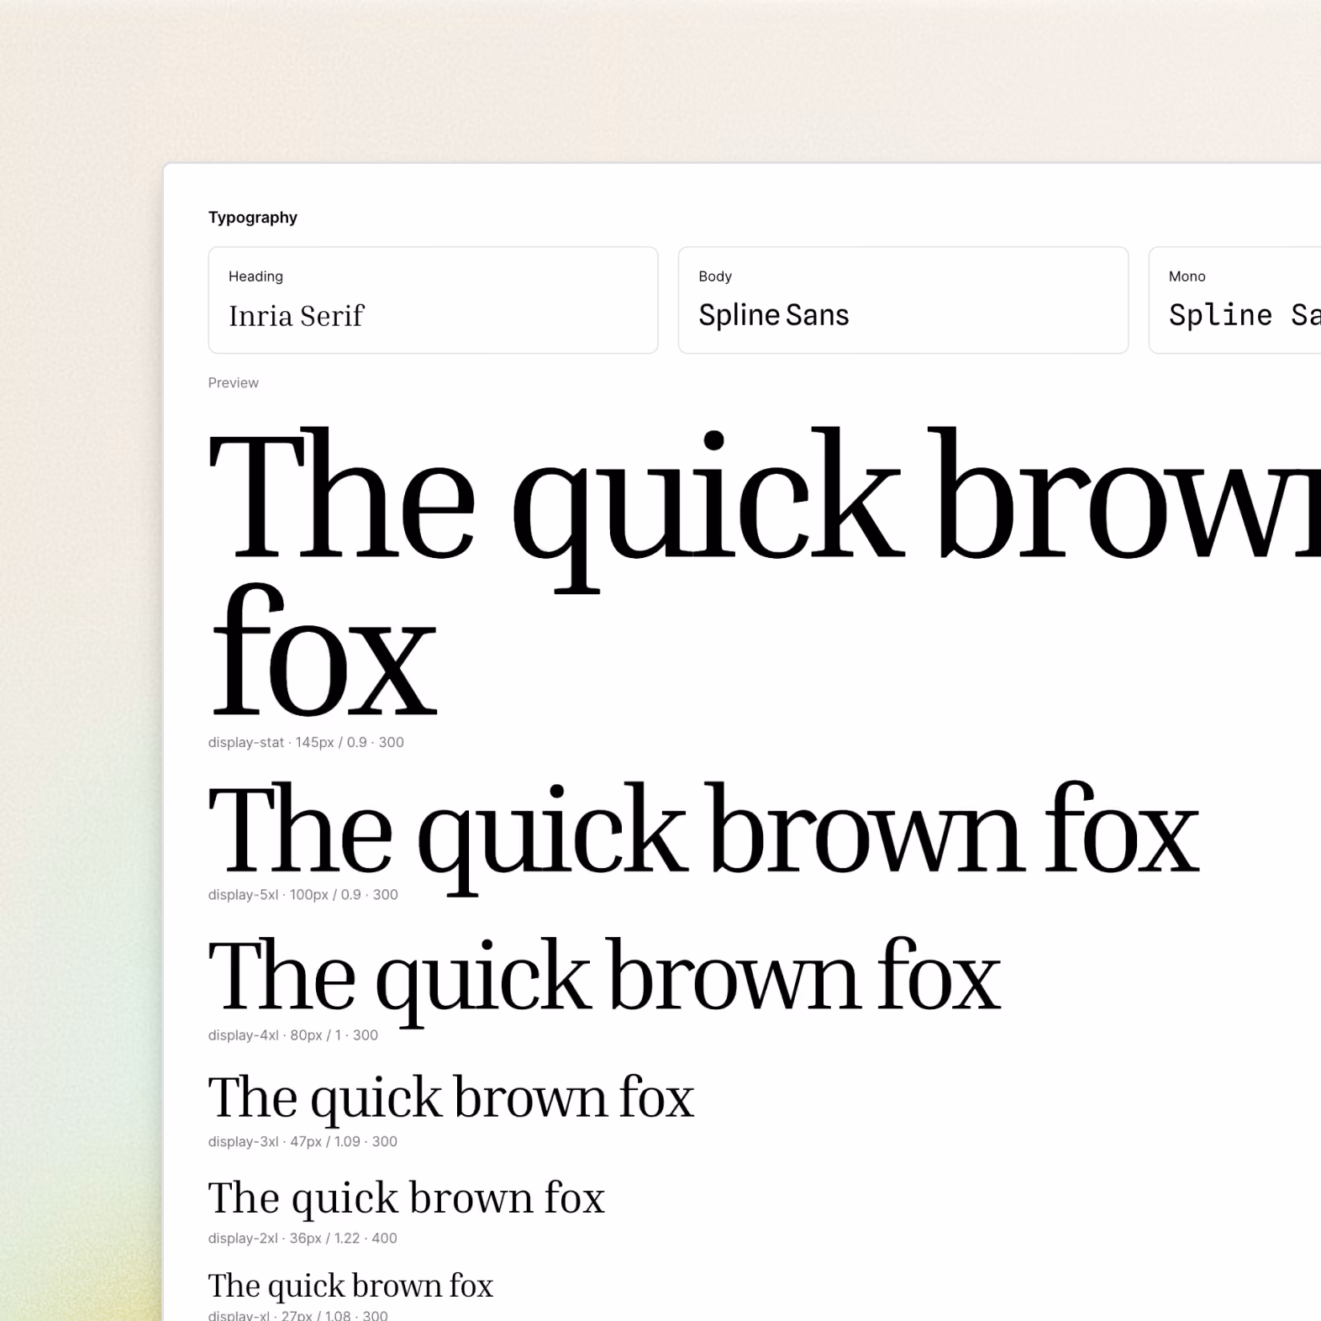
Task: Select the "Inria Serif" heading font name
Action: [x=297, y=316]
